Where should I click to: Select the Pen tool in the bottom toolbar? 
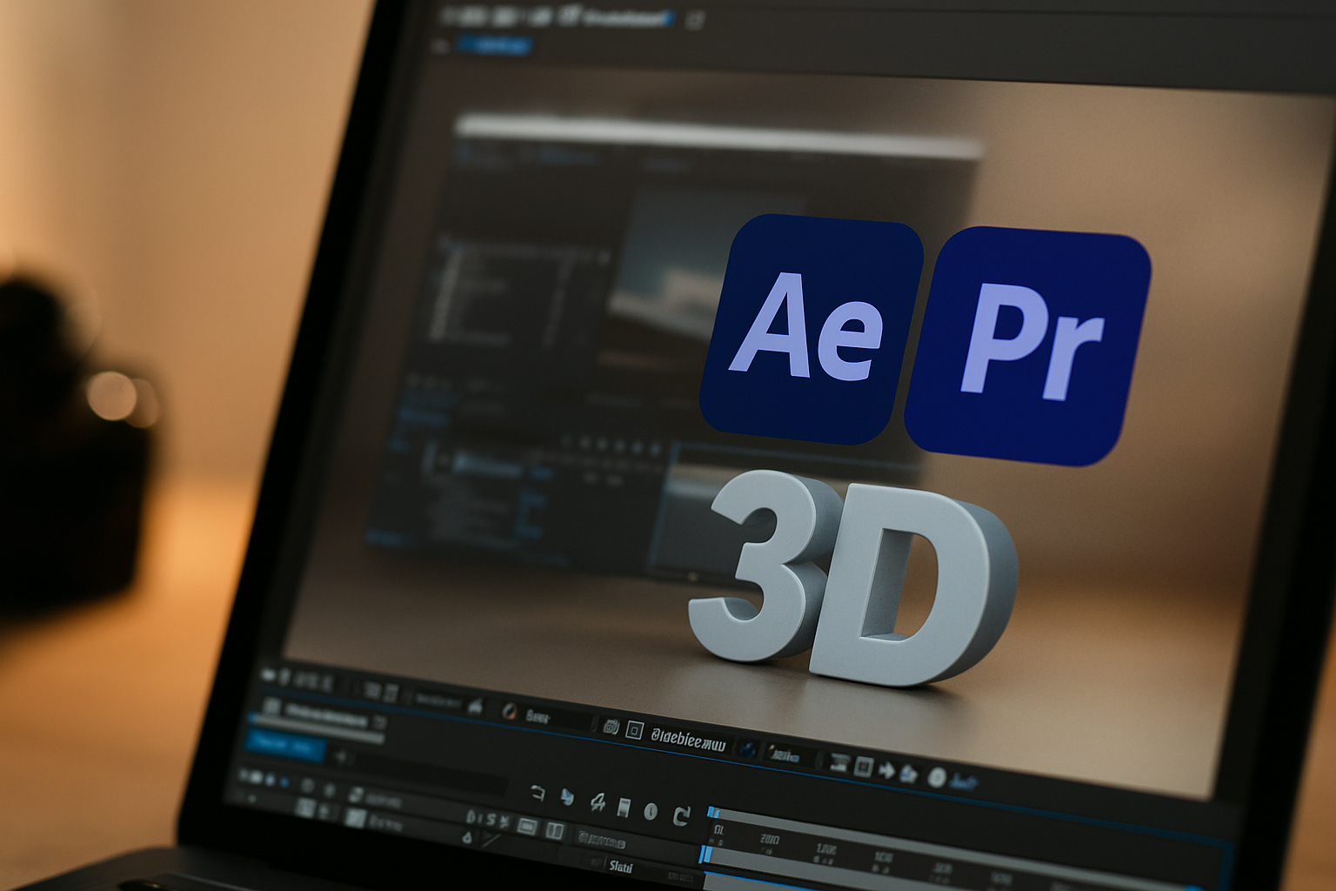click(x=598, y=801)
